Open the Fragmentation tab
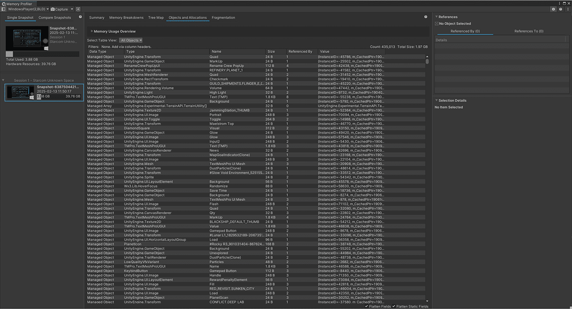The height and width of the screenshot is (309, 572). coord(224,18)
